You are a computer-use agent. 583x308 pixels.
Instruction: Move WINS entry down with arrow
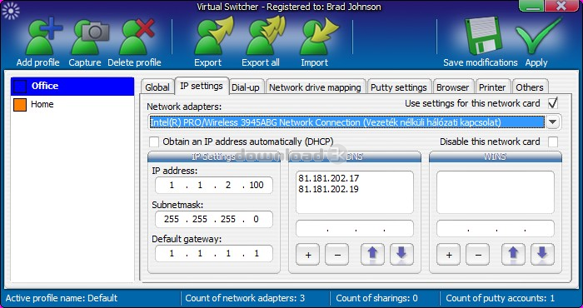pos(542,255)
